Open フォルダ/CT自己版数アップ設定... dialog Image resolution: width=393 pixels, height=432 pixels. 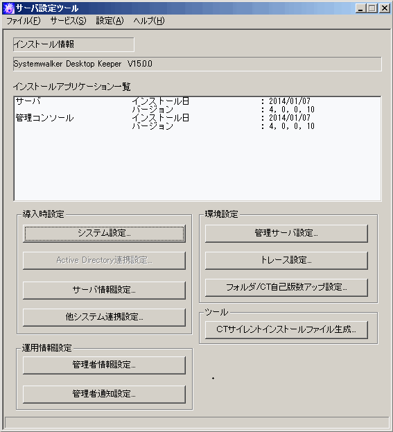tap(286, 287)
